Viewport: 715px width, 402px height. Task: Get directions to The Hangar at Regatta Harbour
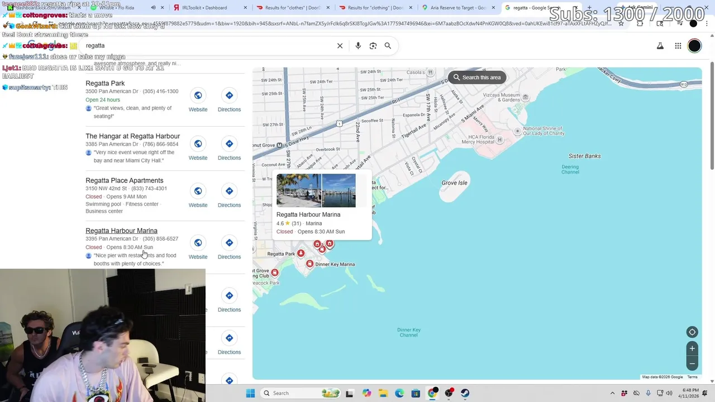229,144
